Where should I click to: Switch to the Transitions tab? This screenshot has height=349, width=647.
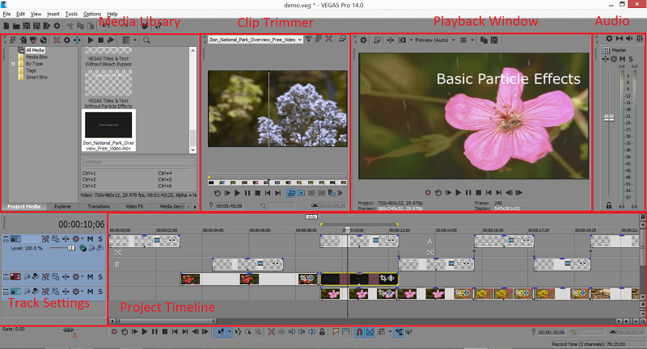tap(99, 207)
